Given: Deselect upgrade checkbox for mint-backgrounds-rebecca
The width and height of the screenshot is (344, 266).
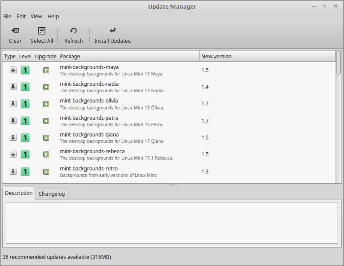Looking at the screenshot, I should tap(46, 154).
